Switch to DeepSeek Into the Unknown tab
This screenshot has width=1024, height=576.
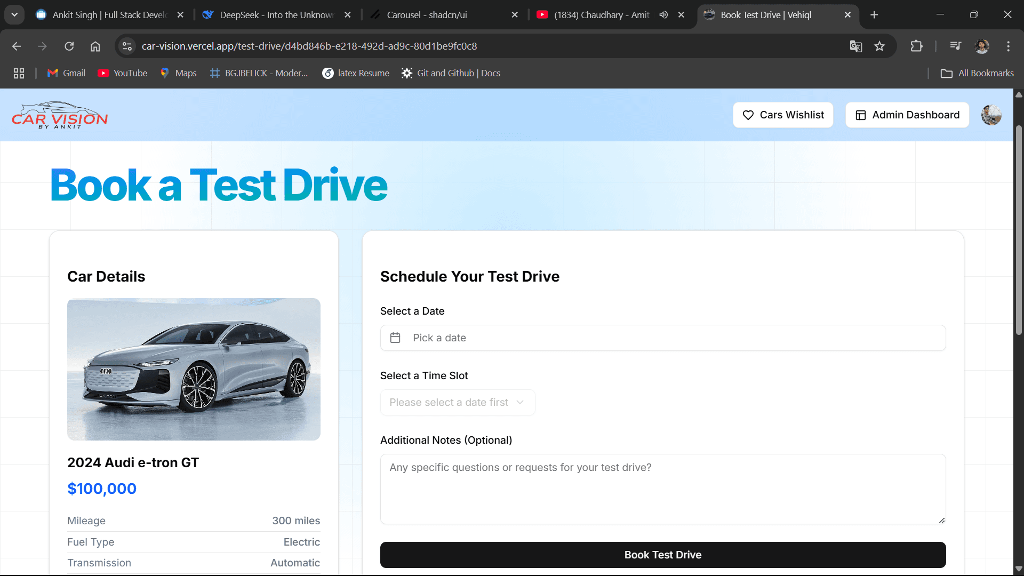[276, 15]
